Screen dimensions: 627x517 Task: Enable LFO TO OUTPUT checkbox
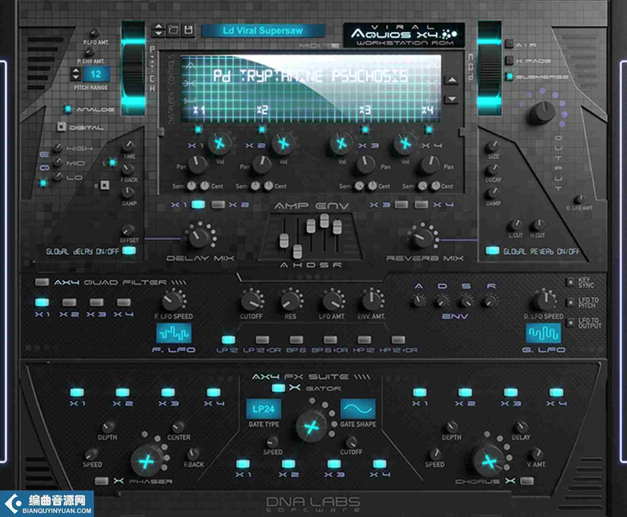point(570,323)
